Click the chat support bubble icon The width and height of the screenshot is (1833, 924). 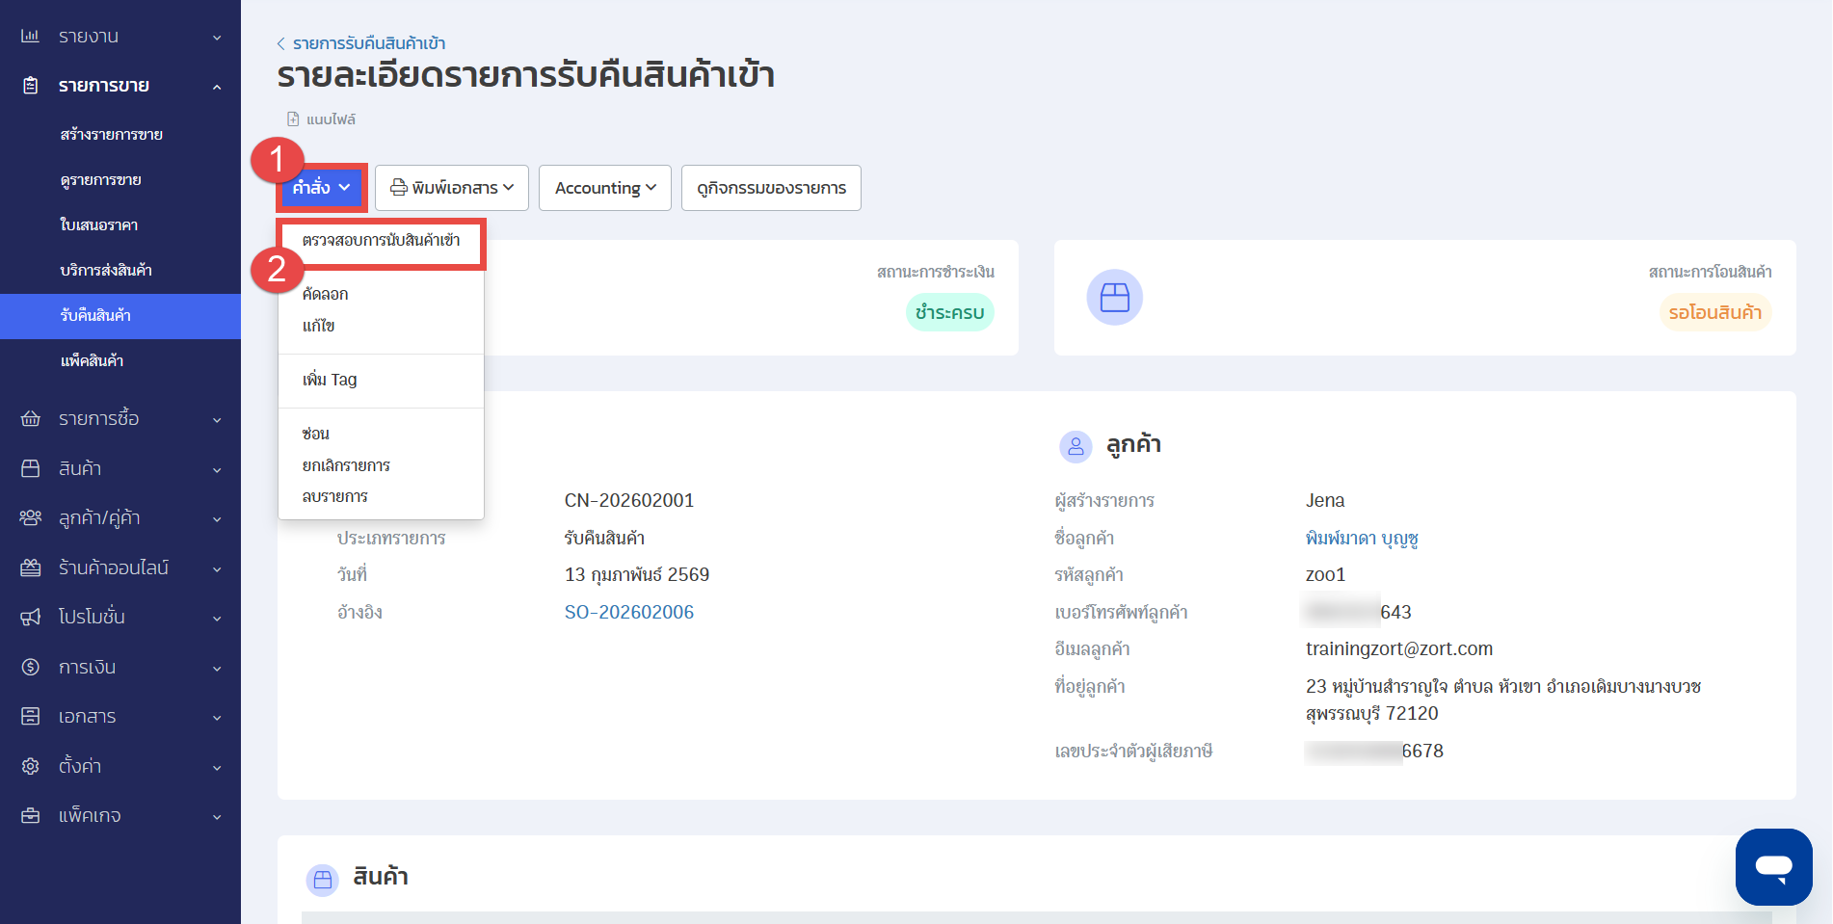(1773, 866)
